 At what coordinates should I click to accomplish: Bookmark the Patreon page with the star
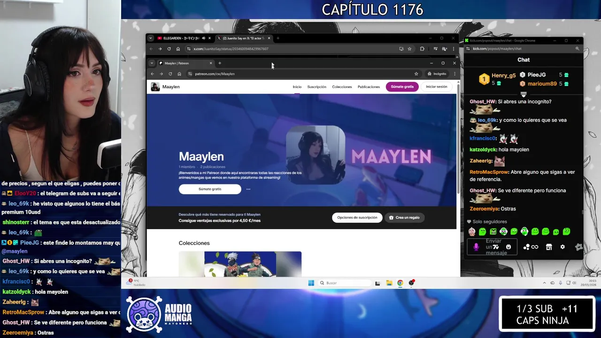(x=416, y=74)
